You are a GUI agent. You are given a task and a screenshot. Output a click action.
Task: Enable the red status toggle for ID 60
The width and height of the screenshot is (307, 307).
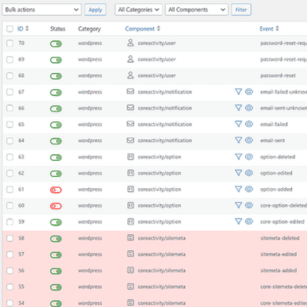click(x=56, y=206)
